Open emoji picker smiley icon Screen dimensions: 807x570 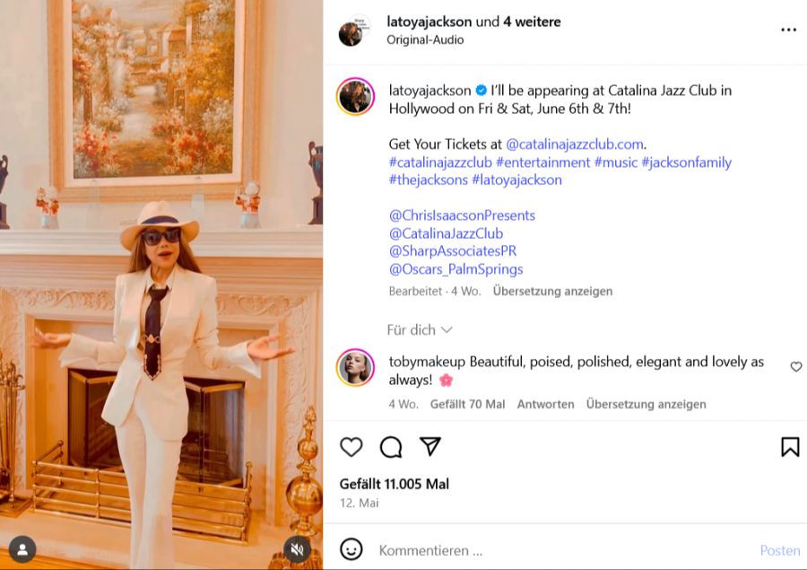tap(351, 549)
